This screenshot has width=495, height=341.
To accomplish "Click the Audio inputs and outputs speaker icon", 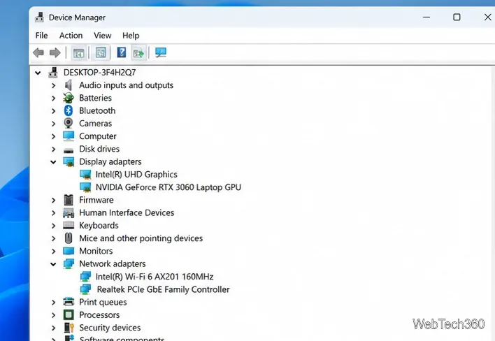I will [x=69, y=85].
